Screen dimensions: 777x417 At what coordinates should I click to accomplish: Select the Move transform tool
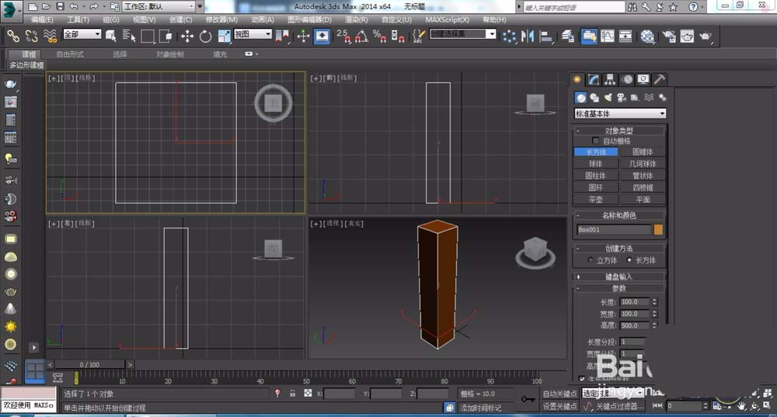point(187,36)
